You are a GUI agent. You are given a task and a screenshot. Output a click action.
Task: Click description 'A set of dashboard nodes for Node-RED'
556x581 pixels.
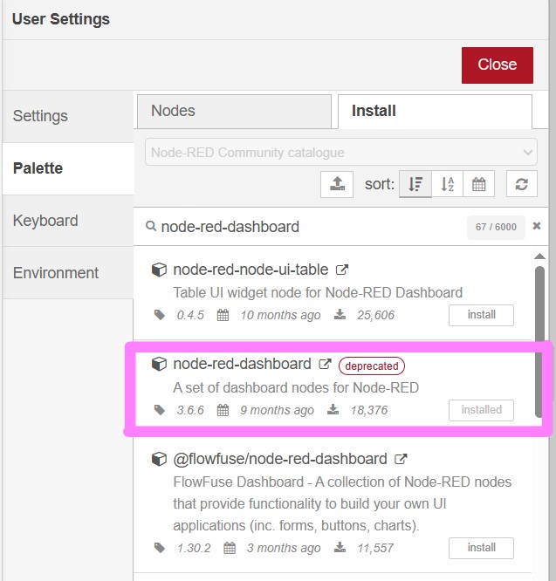pos(296,387)
